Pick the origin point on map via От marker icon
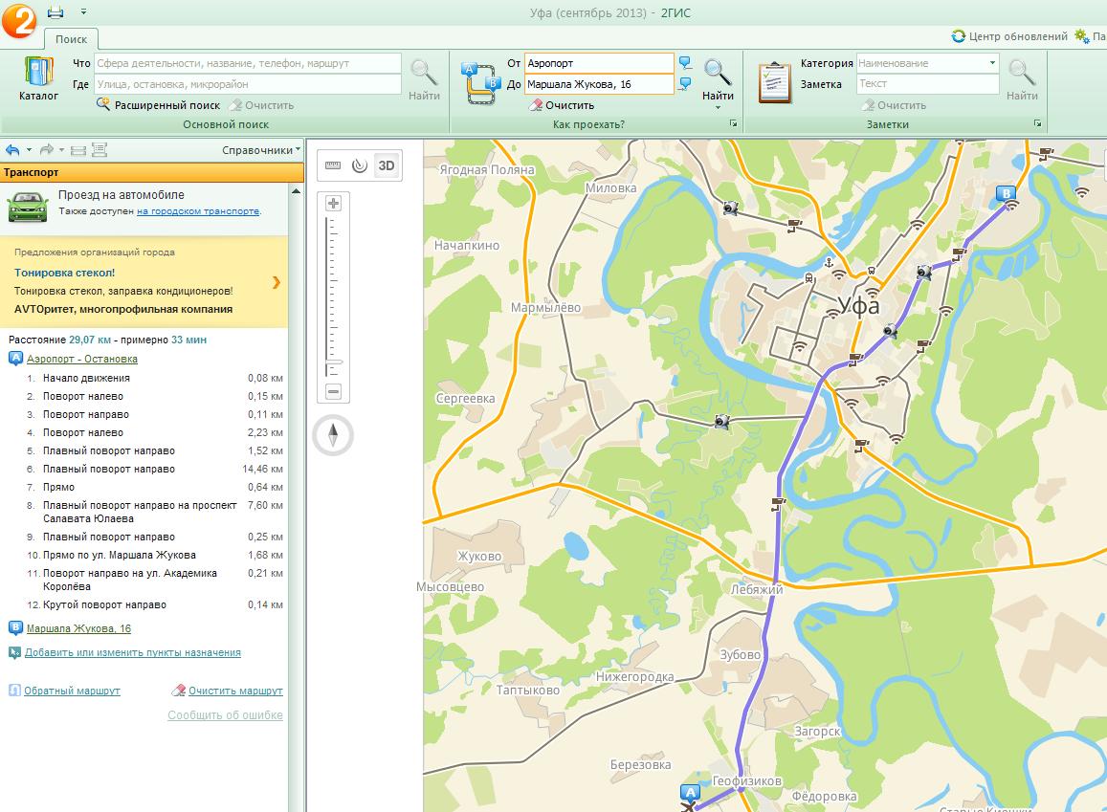Viewport: 1107px width, 812px height. pyautogui.click(x=685, y=63)
